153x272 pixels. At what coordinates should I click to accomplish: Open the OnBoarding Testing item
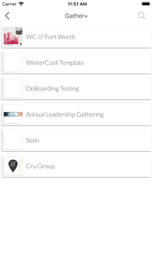coord(76,88)
